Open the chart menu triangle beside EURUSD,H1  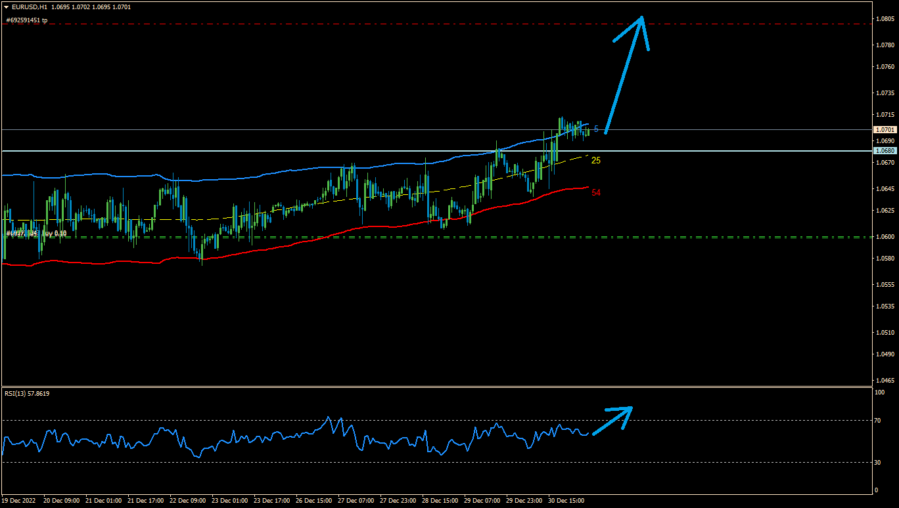(x=6, y=7)
